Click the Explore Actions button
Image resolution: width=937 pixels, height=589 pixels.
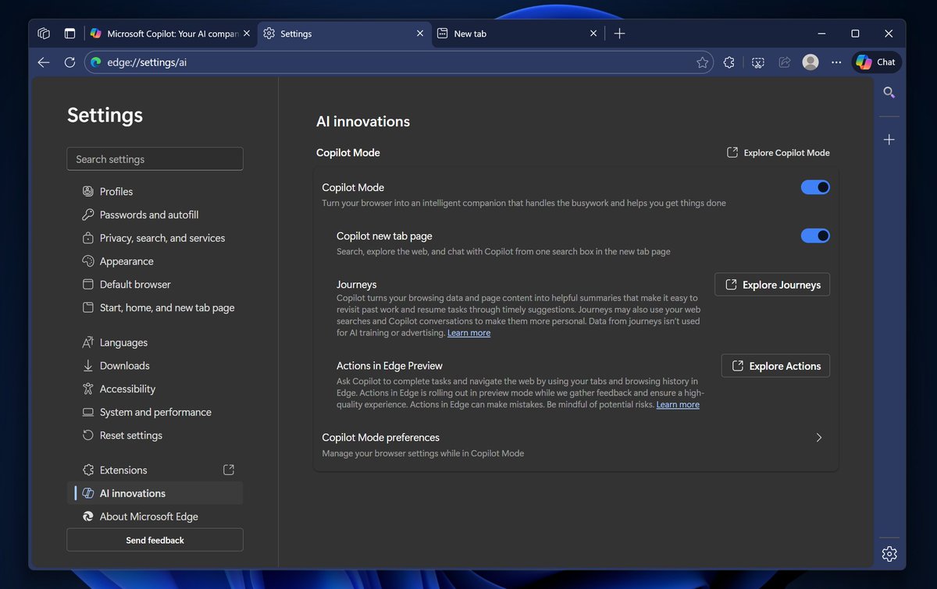775,366
